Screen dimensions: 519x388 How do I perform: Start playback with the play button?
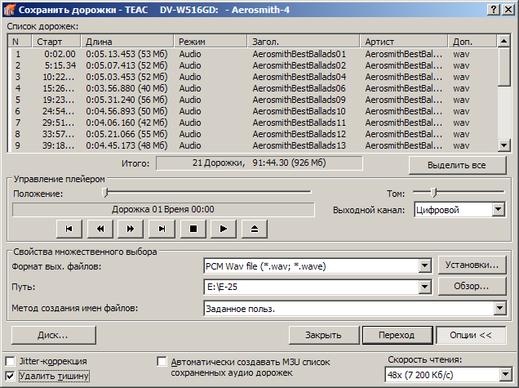coord(224,229)
